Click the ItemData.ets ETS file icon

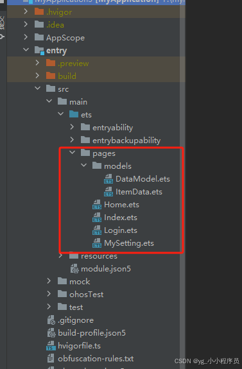(108, 192)
